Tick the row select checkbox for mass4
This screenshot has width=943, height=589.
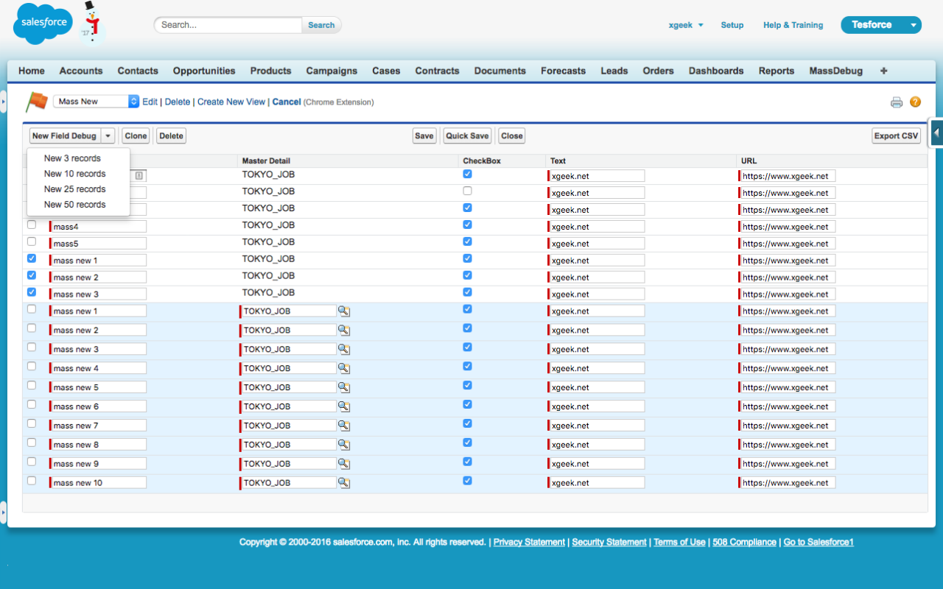click(x=32, y=225)
